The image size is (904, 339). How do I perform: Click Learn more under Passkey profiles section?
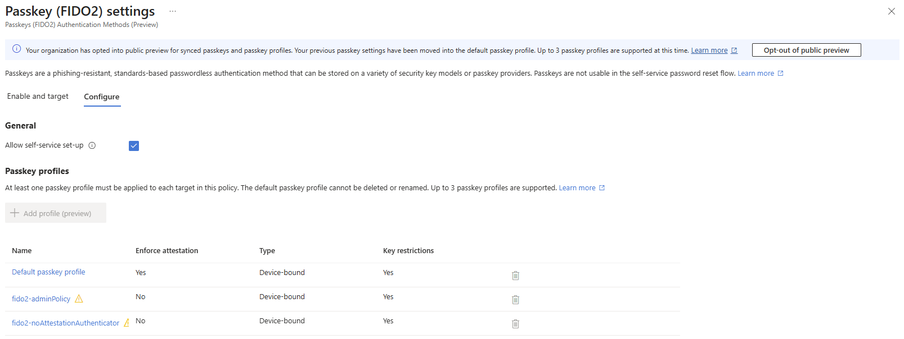(x=577, y=188)
